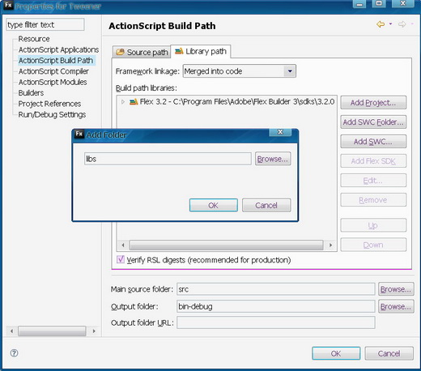Switch to the Source path tab
Viewport: 421px width, 371px height.
pos(142,52)
